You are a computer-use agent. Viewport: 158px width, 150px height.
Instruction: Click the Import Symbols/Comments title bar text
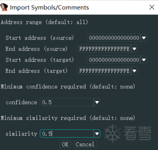pos(49,8)
